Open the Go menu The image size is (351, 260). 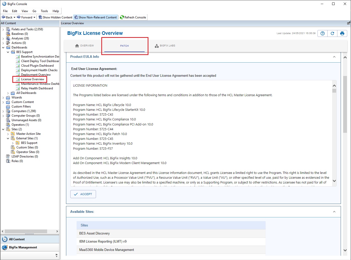pyautogui.click(x=34, y=11)
